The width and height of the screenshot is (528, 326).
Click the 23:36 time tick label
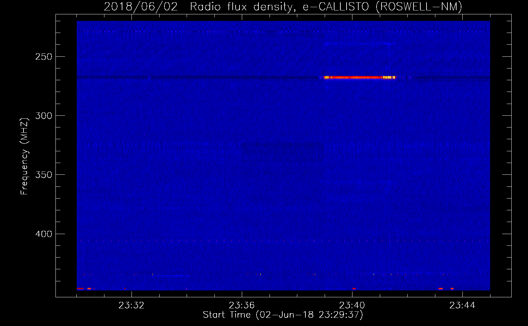(x=242, y=305)
